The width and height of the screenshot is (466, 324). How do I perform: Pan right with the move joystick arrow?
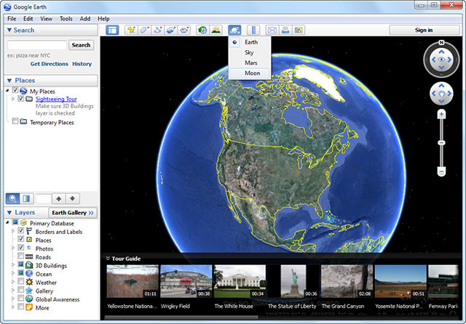click(449, 94)
